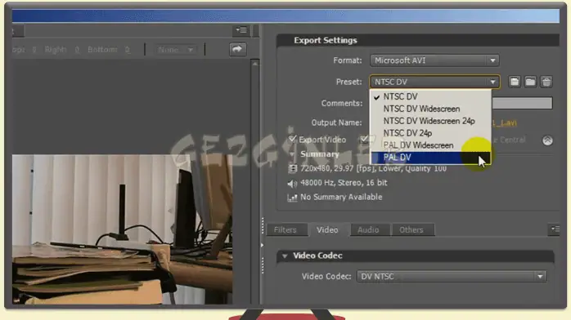The height and width of the screenshot is (320, 571).
Task: Click the Right crop value
Action: click(77, 50)
